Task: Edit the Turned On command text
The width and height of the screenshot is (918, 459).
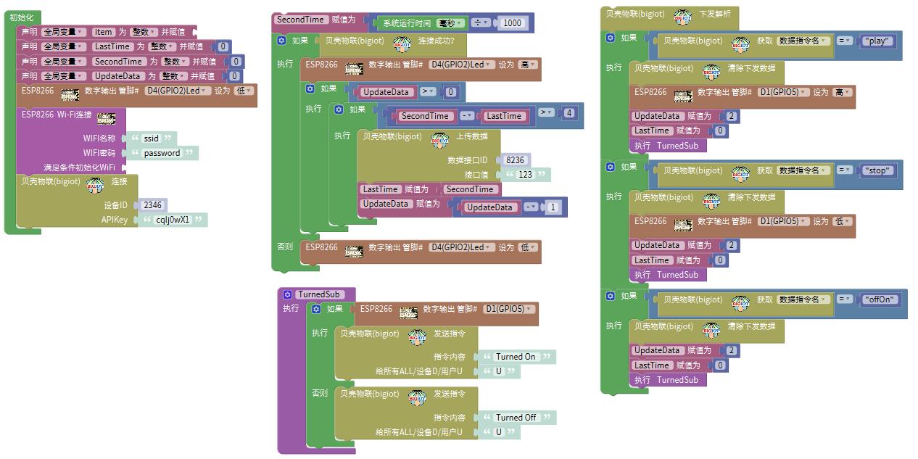Action: click(516, 357)
